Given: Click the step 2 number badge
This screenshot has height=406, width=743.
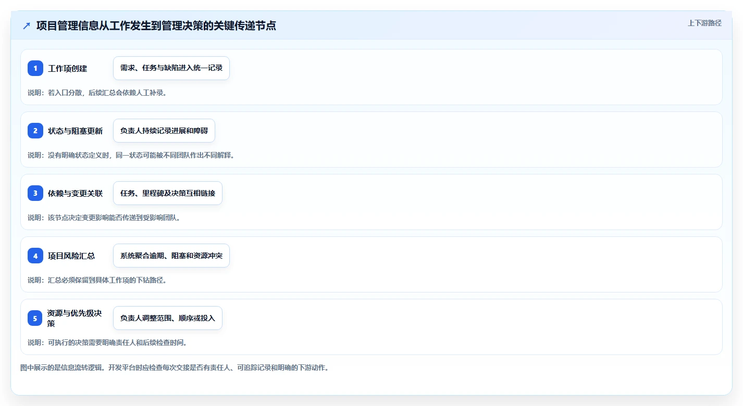Looking at the screenshot, I should (x=35, y=131).
